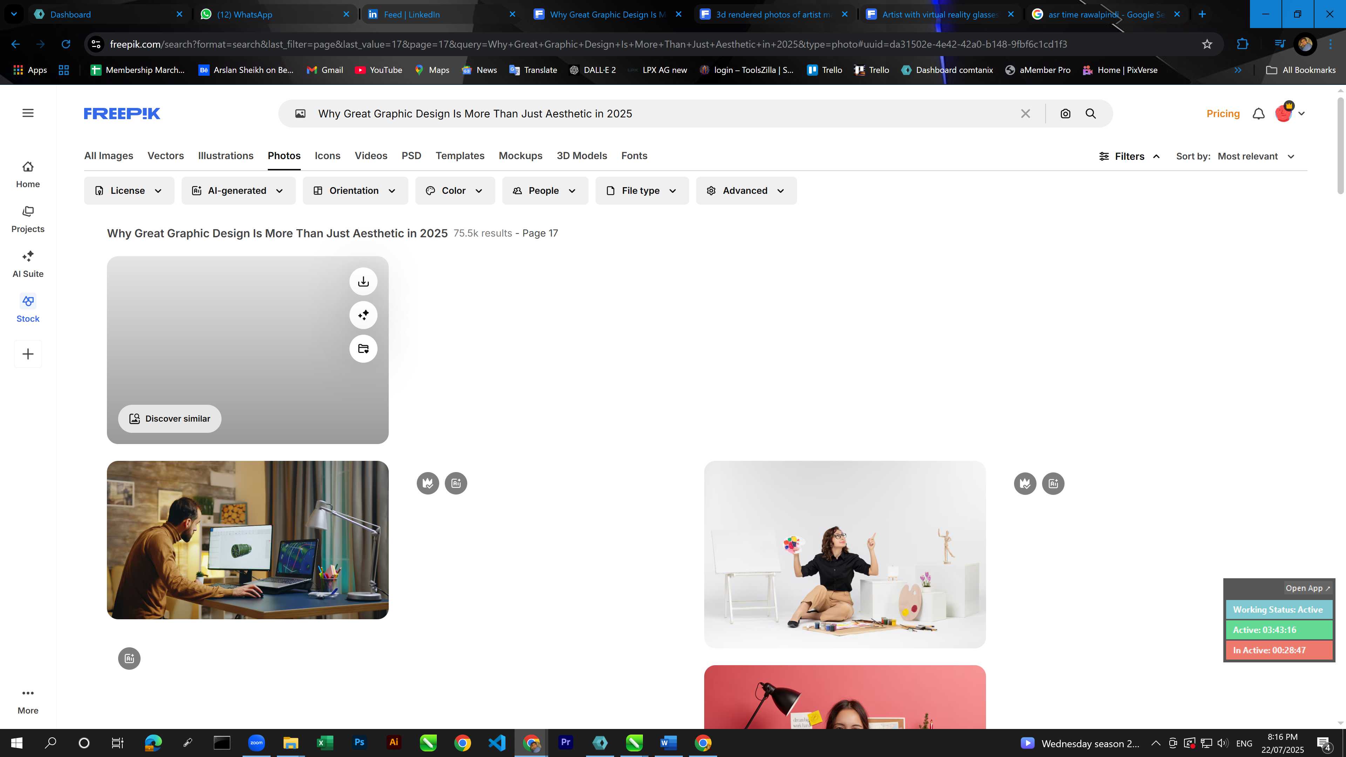Expand the Advanced filter dropdown
Viewport: 1346px width, 757px height.
746,191
